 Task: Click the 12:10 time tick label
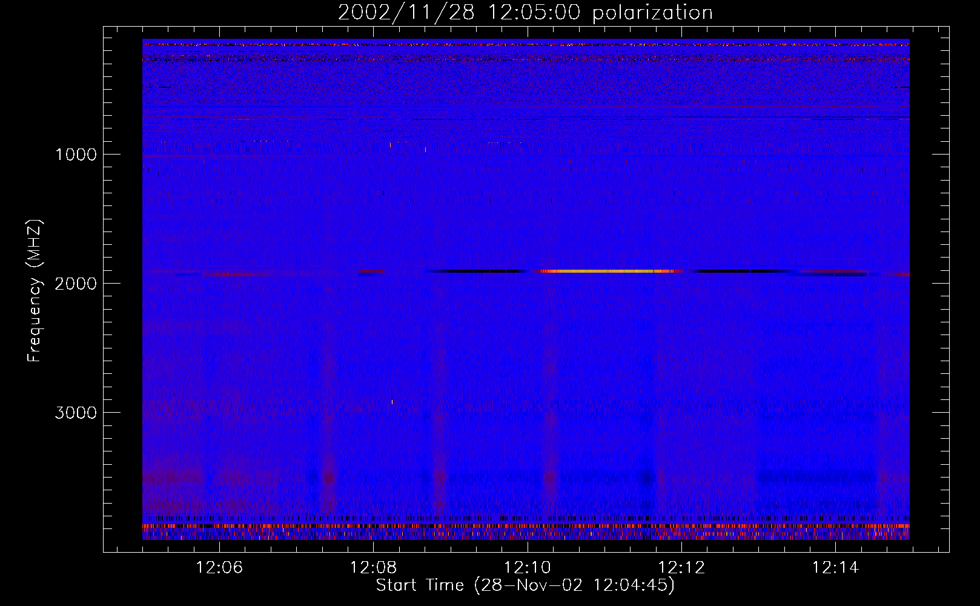(528, 567)
